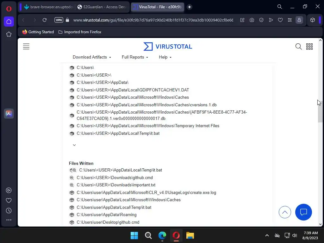Open the ad blocker shield icon
The width and height of the screenshot is (324, 243).
click(x=261, y=20)
